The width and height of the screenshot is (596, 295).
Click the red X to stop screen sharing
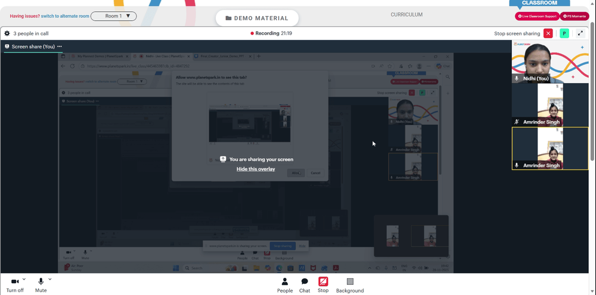pos(548,33)
